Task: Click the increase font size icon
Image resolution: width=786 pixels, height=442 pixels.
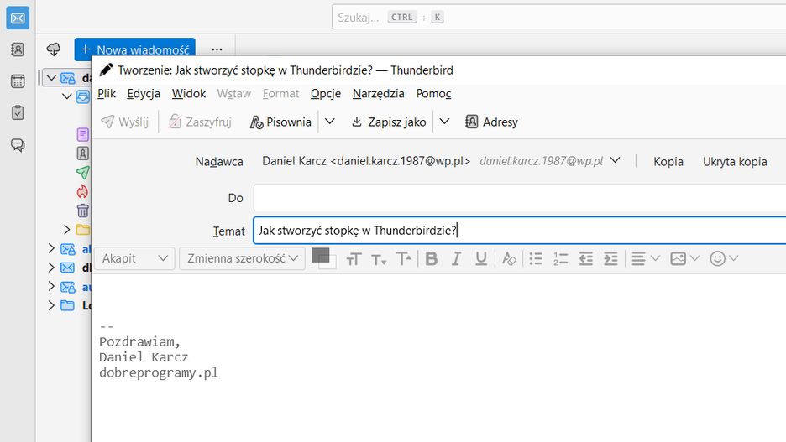Action: click(404, 259)
